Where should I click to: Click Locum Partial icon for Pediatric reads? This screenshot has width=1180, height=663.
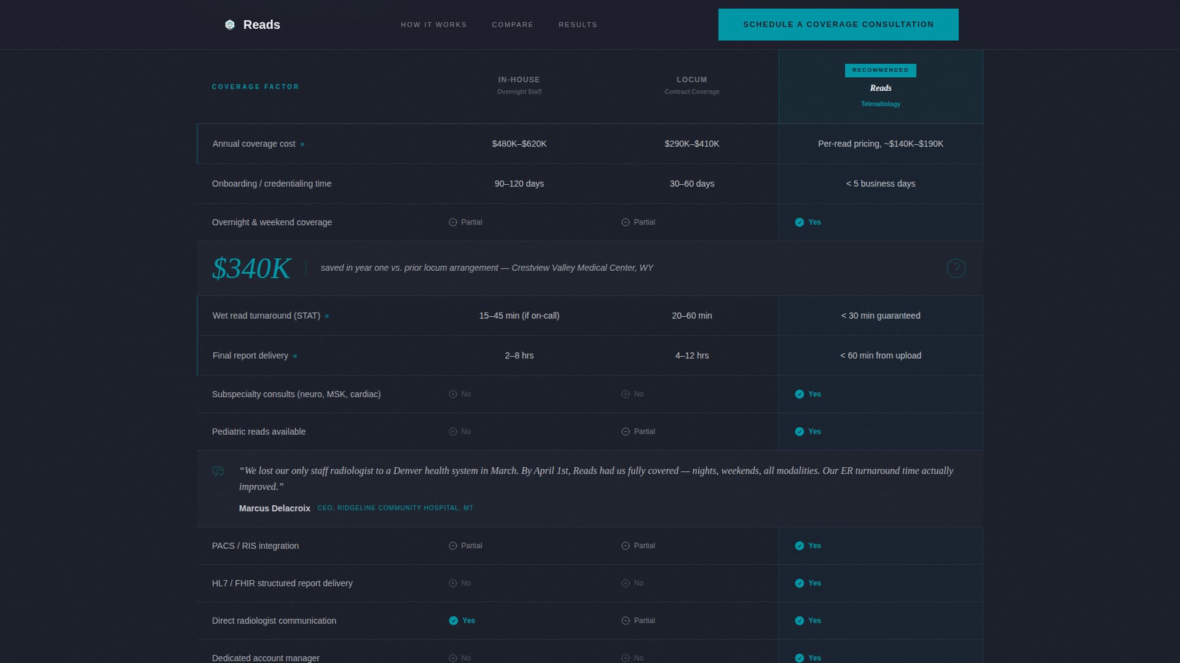626,432
